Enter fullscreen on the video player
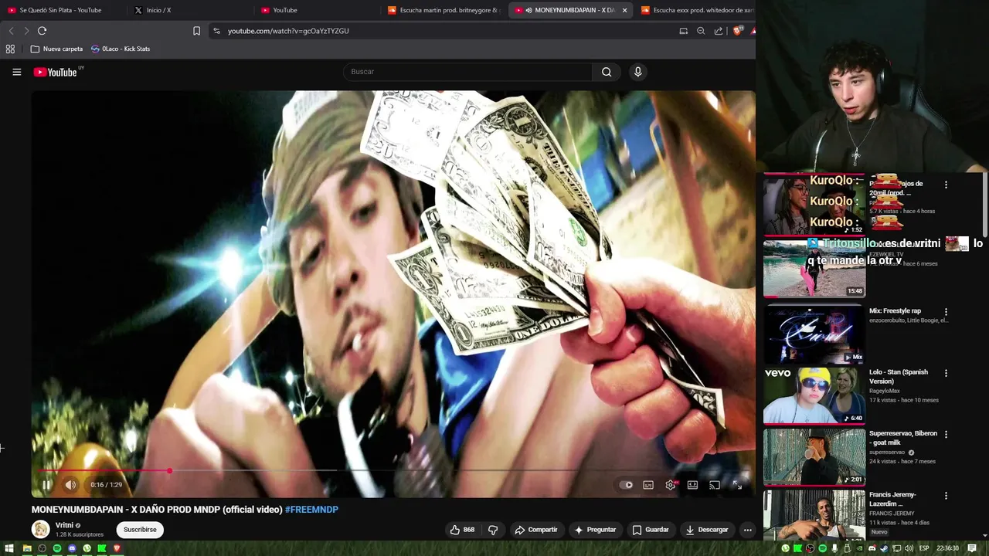 (x=737, y=485)
